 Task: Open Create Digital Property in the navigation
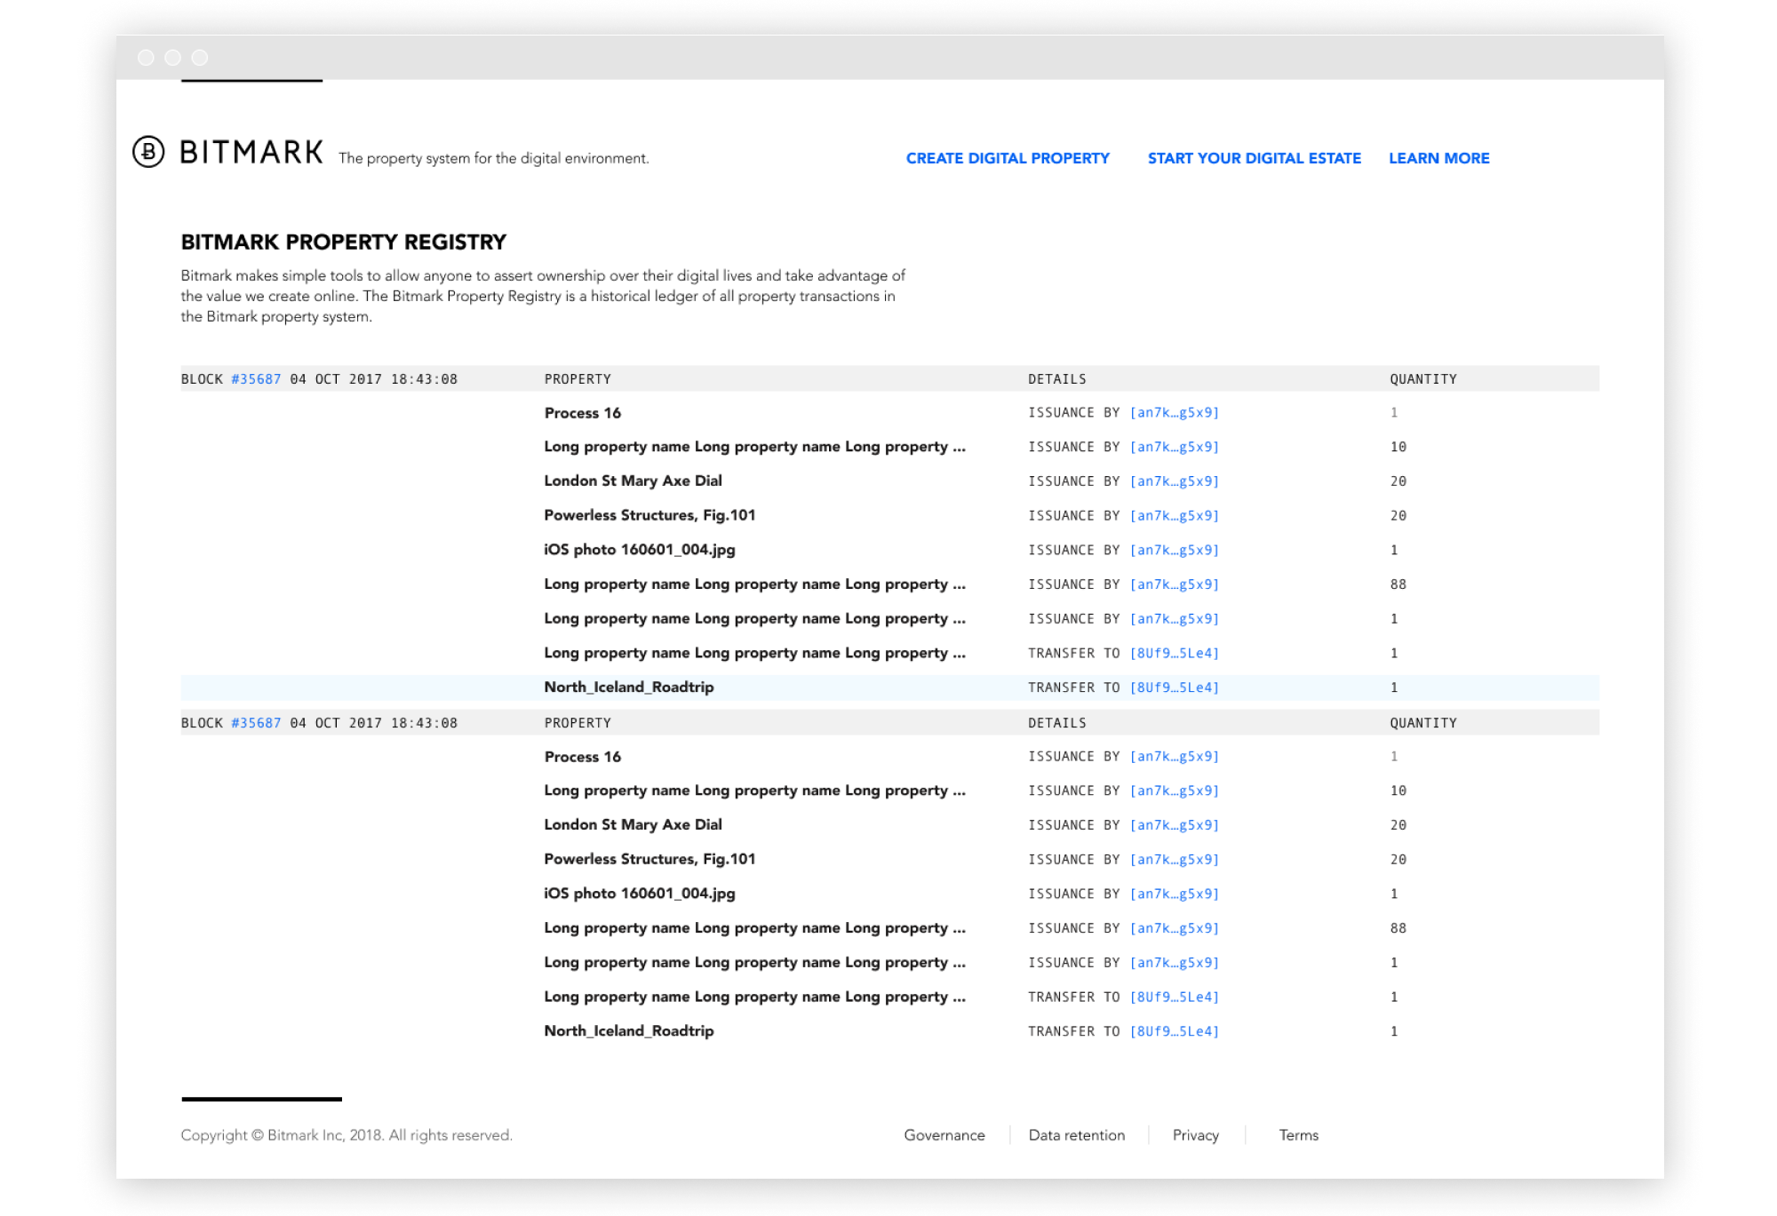pyautogui.click(x=1008, y=158)
